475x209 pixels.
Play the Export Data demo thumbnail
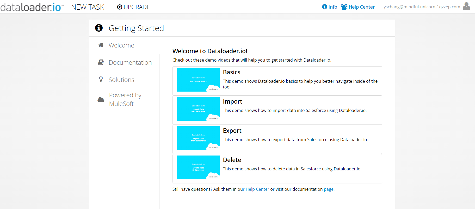point(198,138)
